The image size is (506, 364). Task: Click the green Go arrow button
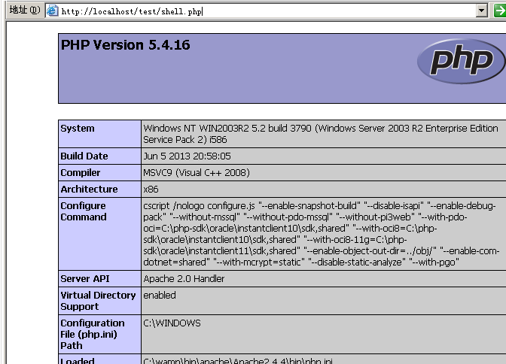coord(499,11)
